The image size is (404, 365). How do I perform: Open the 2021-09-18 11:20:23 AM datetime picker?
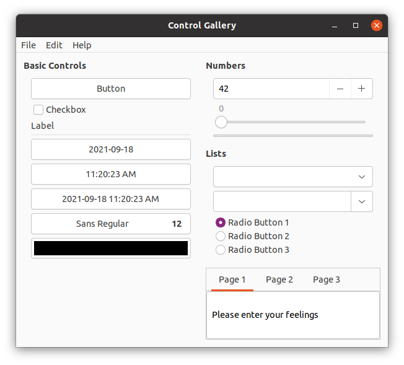point(111,199)
